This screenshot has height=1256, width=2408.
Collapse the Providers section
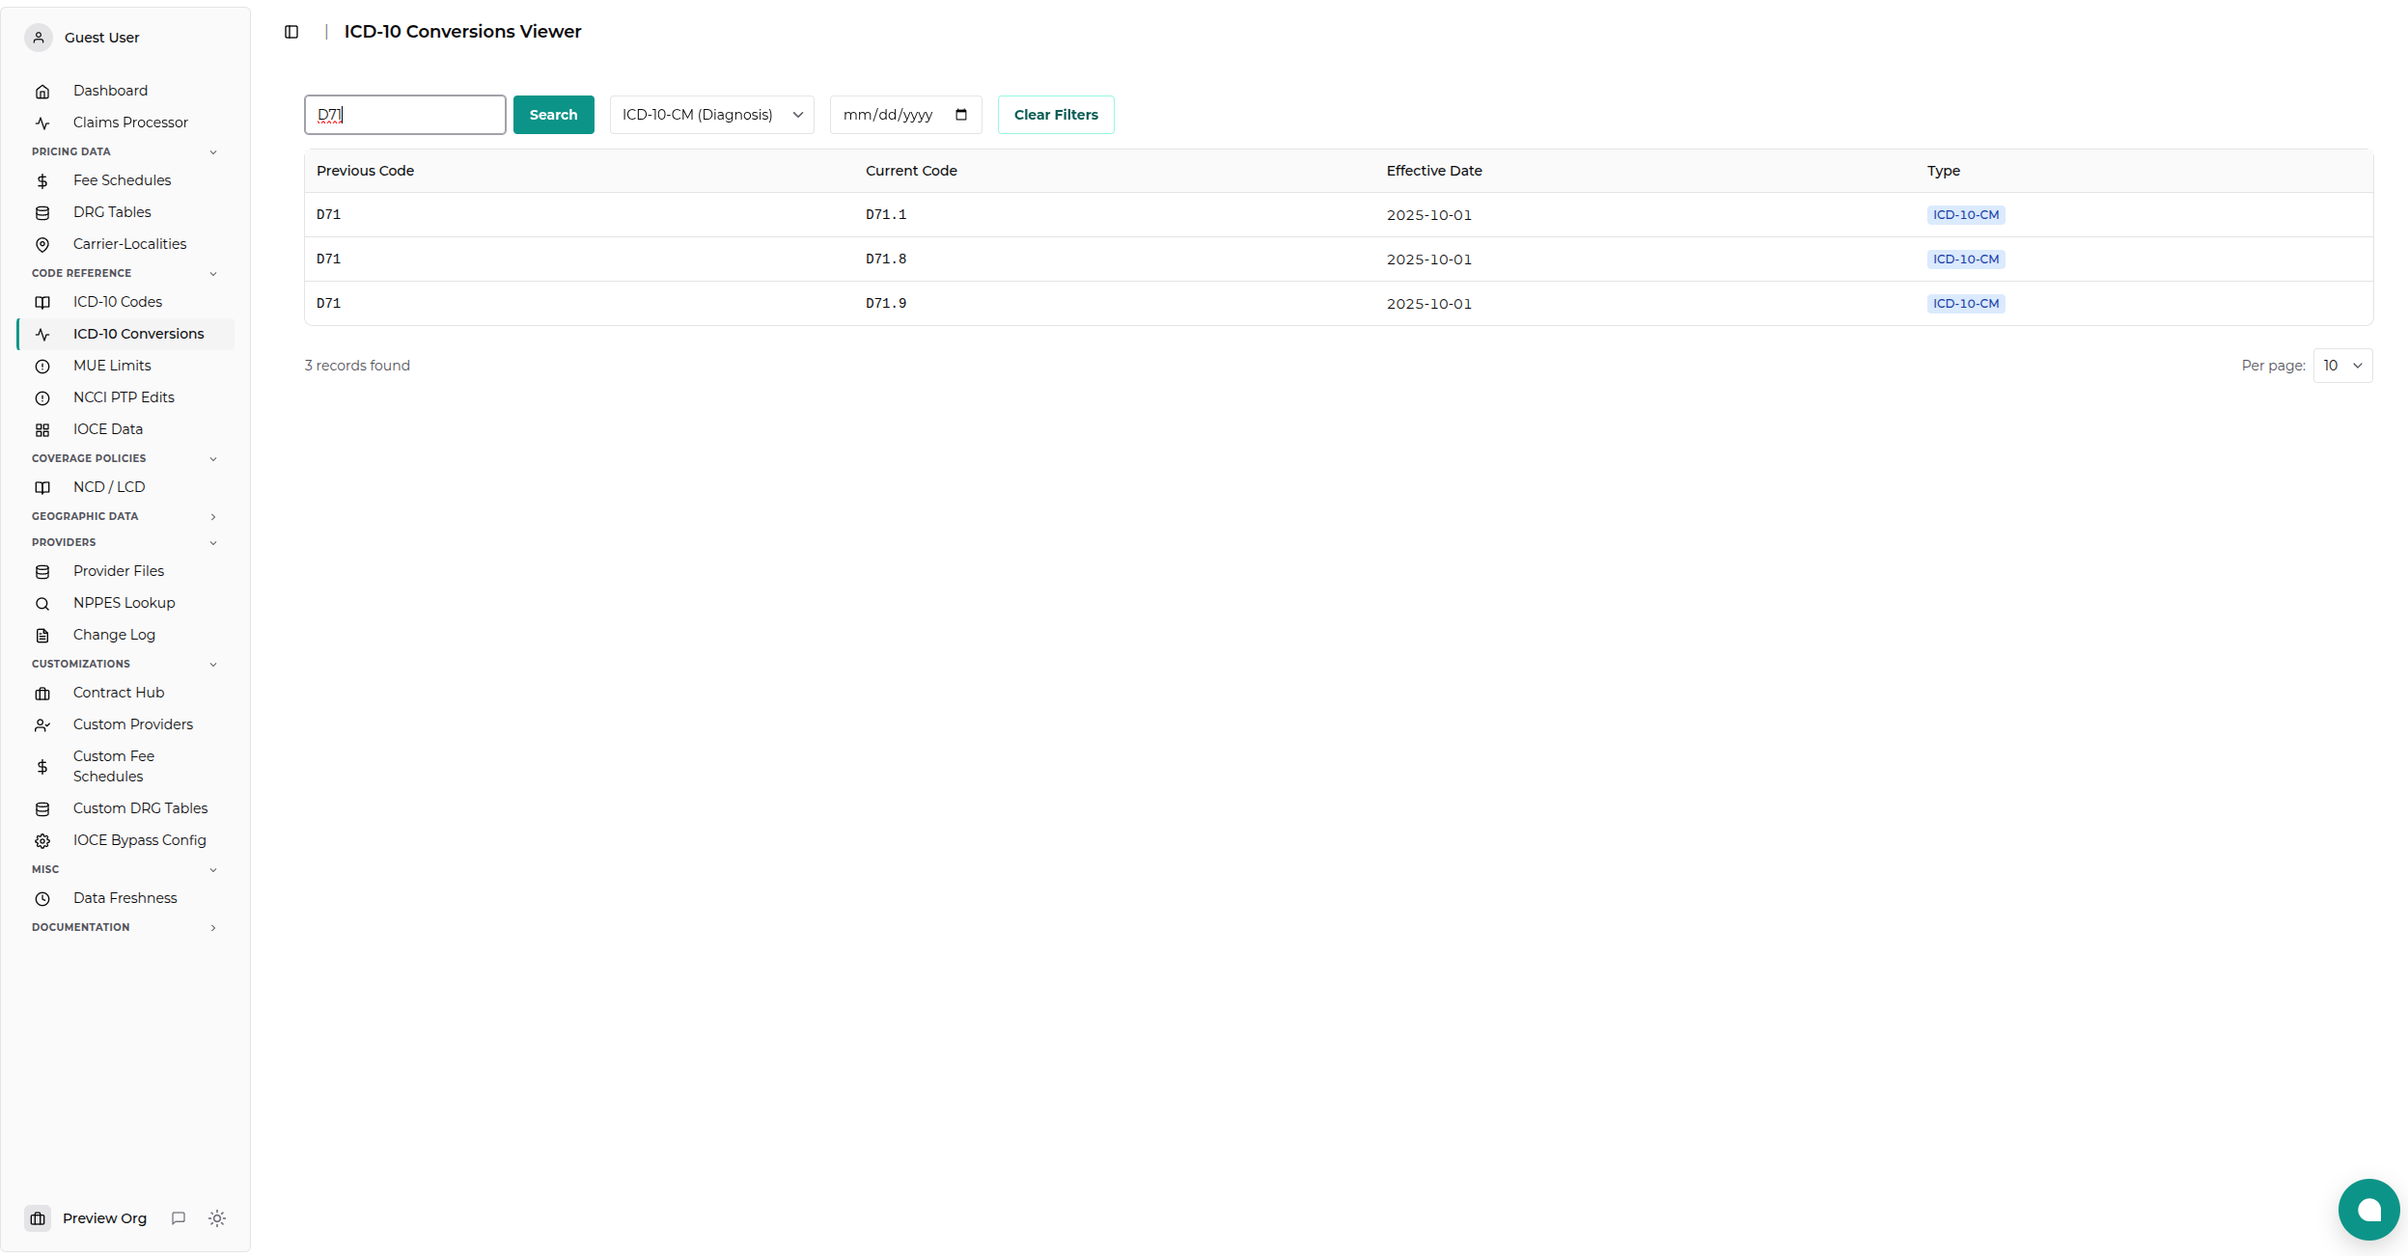[213, 543]
